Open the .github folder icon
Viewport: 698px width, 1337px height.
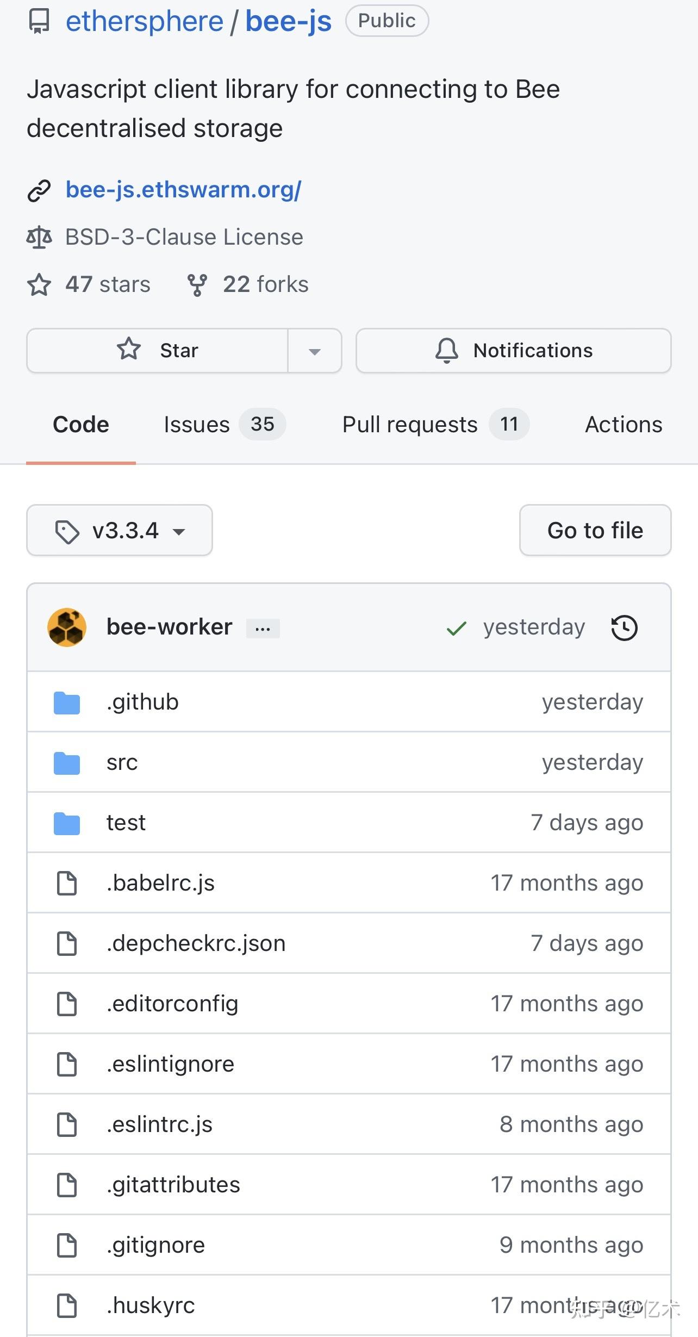pos(67,702)
